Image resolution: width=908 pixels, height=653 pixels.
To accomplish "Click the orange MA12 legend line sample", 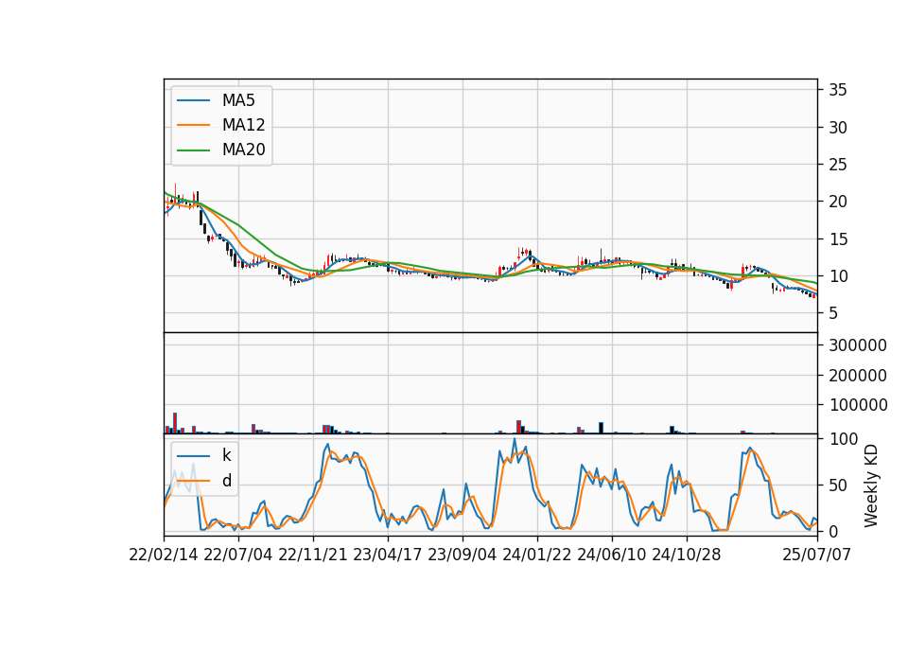I will point(193,125).
